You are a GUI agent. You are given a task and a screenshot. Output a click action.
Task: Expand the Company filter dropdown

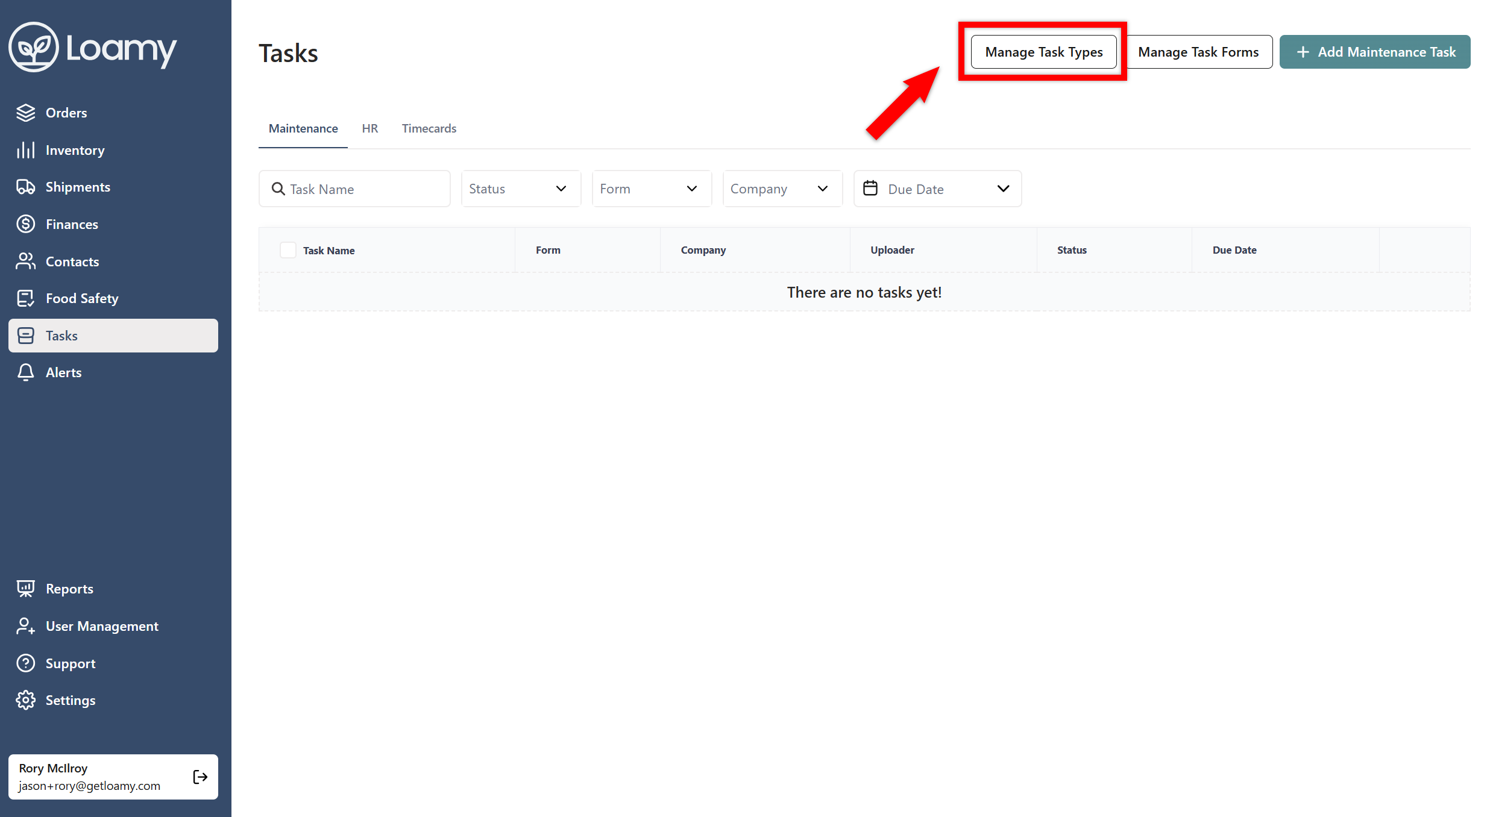[782, 189]
